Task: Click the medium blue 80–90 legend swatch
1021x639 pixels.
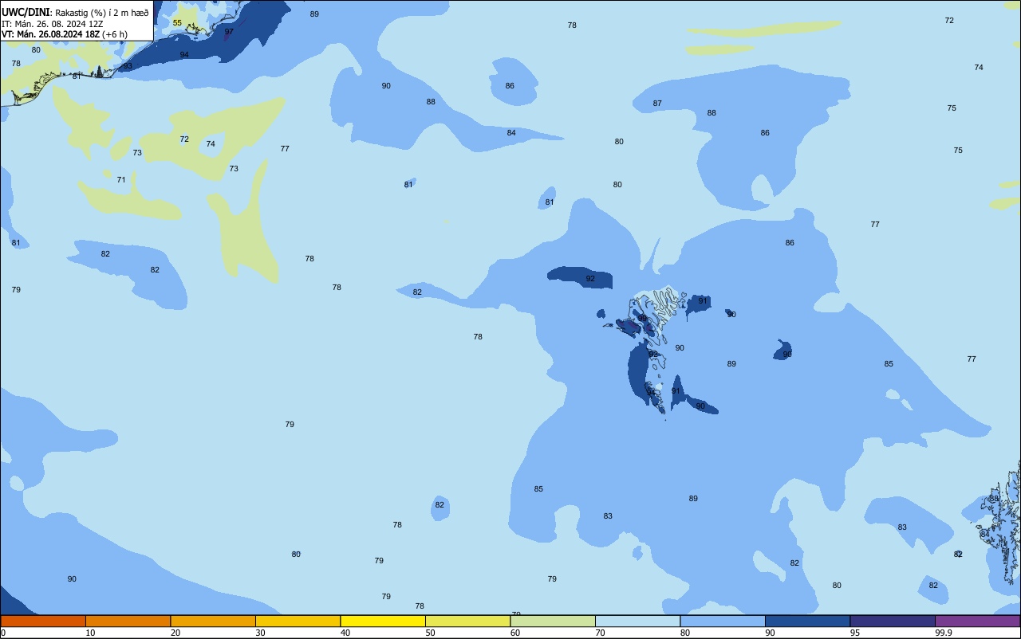Action: point(723,621)
